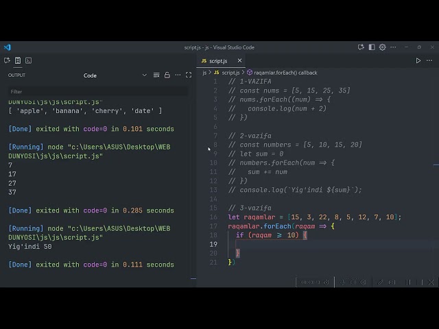Click the pencil draw icon in recorder bar
The height and width of the screenshot is (329, 439).
point(380,282)
